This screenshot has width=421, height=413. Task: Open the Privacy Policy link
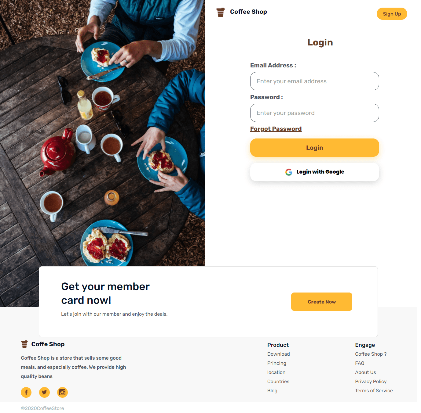[x=371, y=381]
